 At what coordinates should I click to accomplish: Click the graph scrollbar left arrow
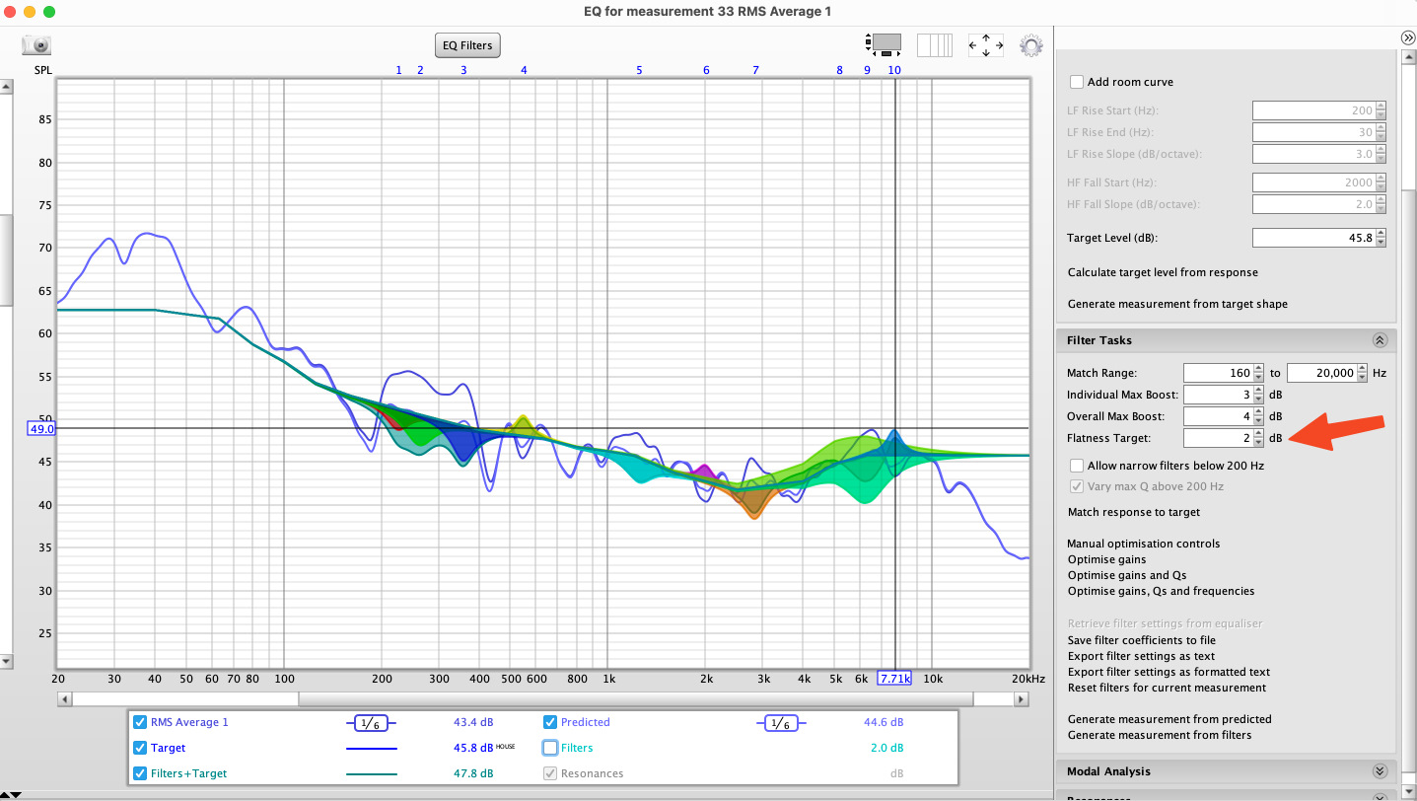[64, 698]
